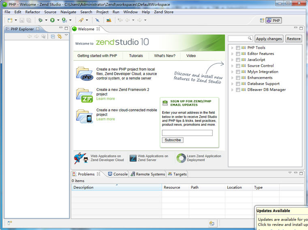
Task: Check the Mylyn Integration checkbox
Action: coord(238,72)
